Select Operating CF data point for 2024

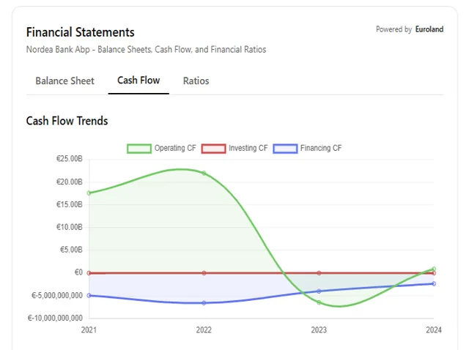[434, 269]
